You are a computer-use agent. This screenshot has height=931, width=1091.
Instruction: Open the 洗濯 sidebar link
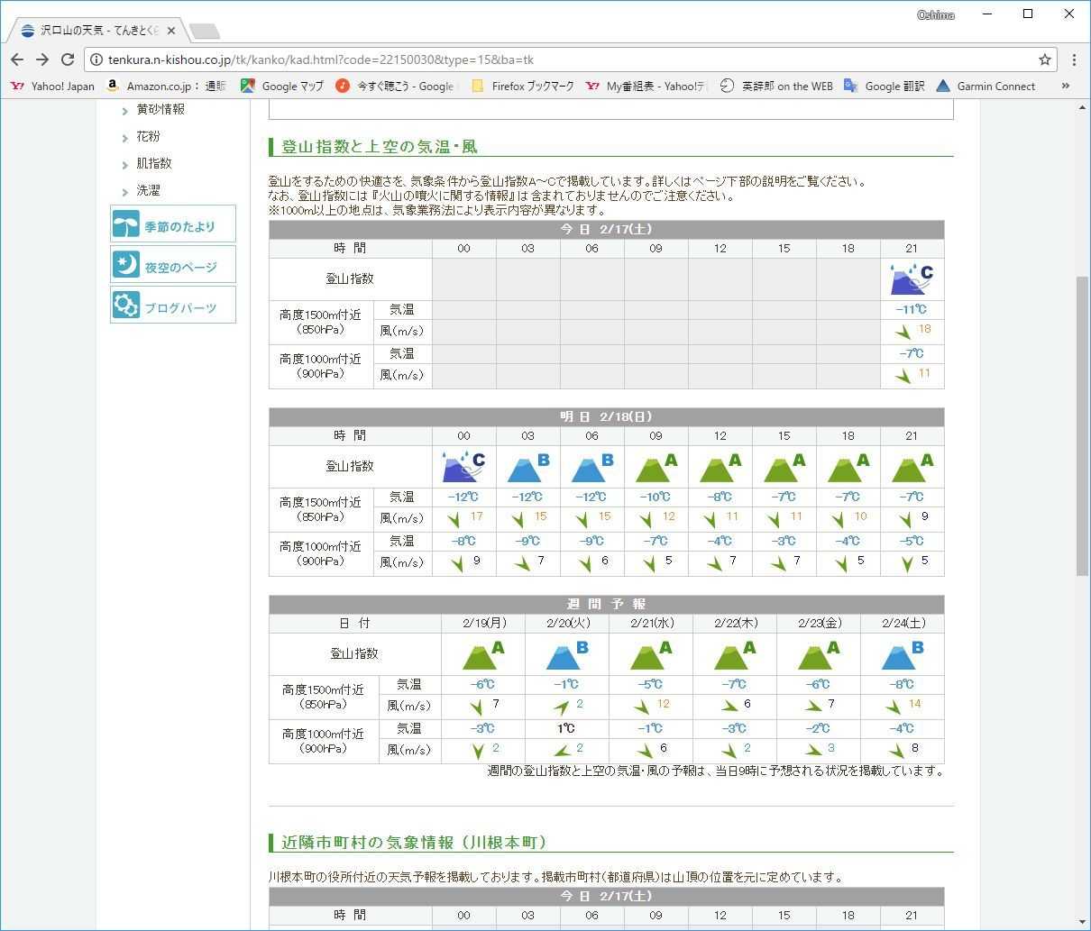coord(149,190)
